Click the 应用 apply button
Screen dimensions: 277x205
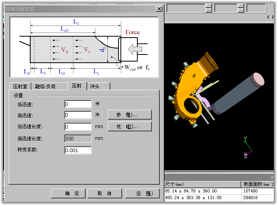142,194
